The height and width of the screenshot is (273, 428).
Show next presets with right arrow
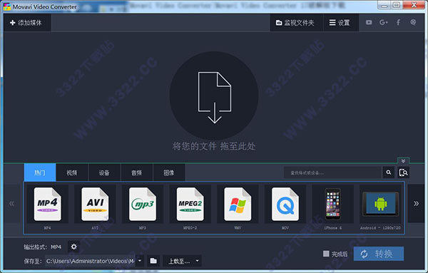tap(416, 203)
